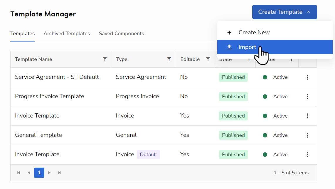Image resolution: width=335 pixels, height=189 pixels.
Task: Select Create New from the dropdown menu
Action: [254, 32]
